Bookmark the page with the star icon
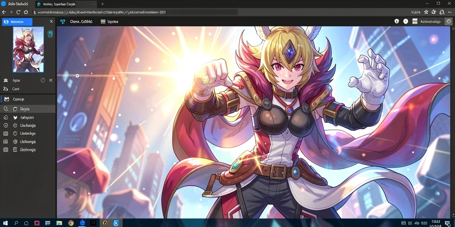This screenshot has height=227, width=455. (x=426, y=12)
